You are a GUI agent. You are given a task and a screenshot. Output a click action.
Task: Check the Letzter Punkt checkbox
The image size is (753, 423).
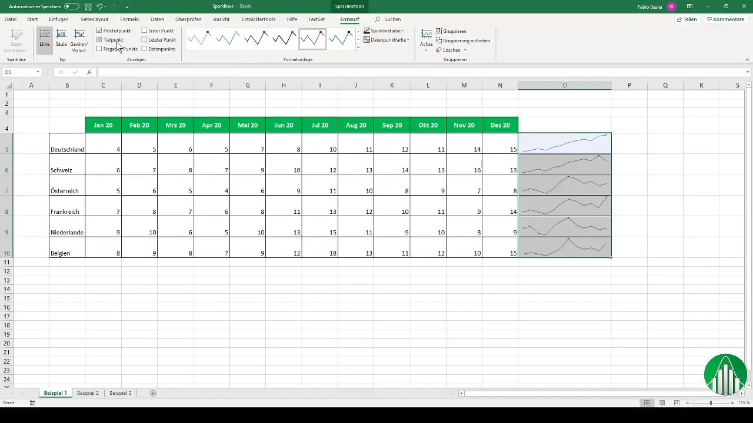point(145,39)
